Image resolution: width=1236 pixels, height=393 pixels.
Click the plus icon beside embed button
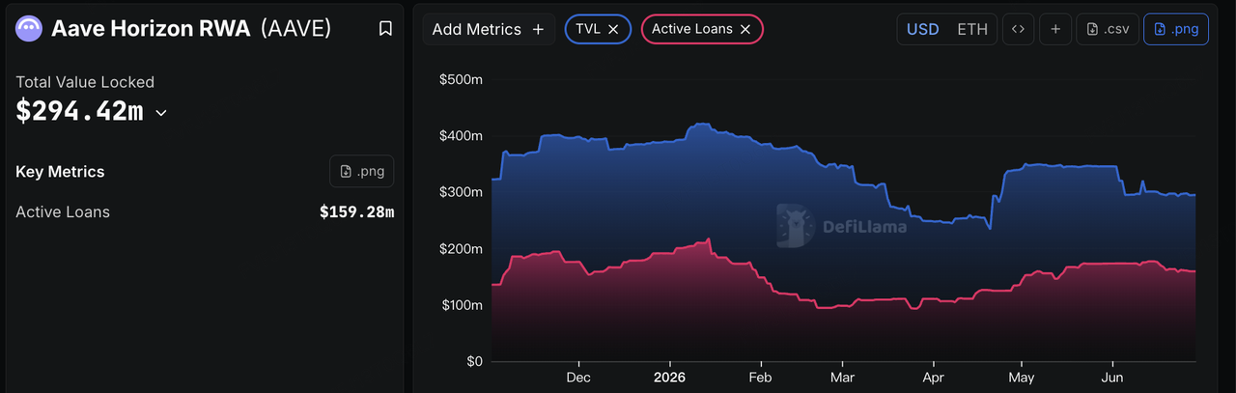(1055, 29)
